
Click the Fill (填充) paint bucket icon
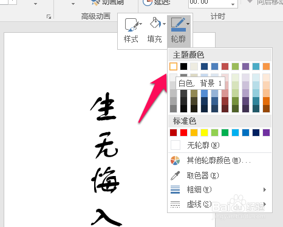[155, 23]
